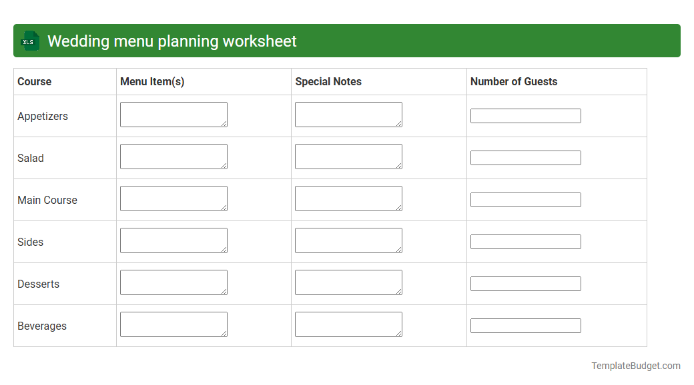
Task: Click the Beverages special notes field
Action: pyautogui.click(x=348, y=324)
